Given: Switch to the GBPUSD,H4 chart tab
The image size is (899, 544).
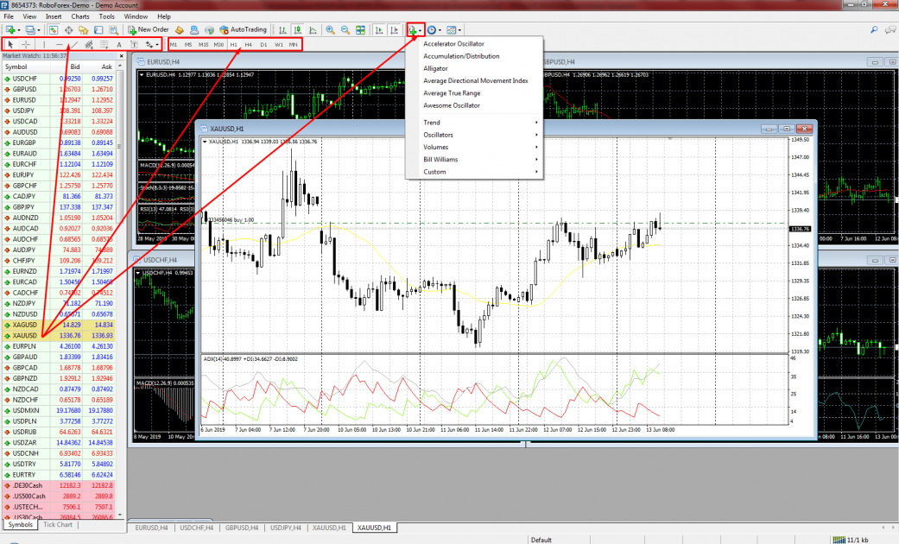Looking at the screenshot, I should (x=242, y=527).
